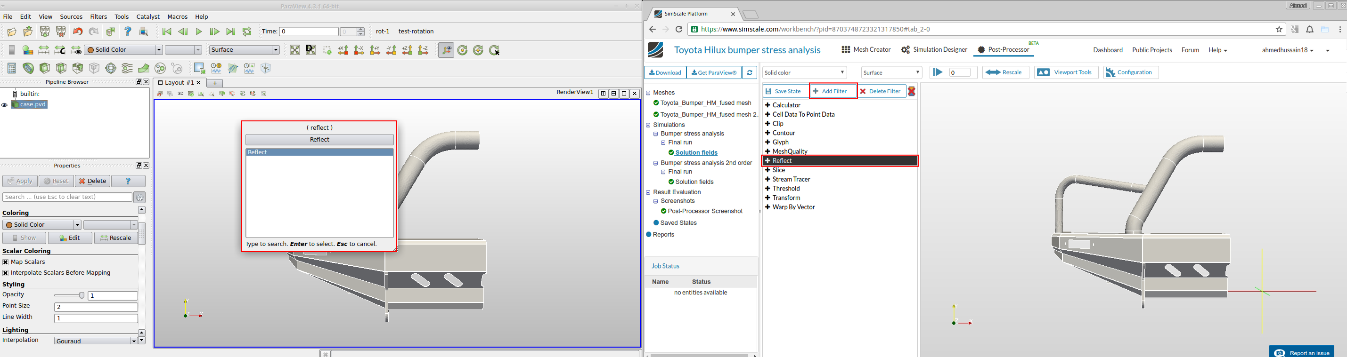The image size is (1347, 357).
Task: Collapse the Result Evaluation tree node
Action: click(648, 192)
